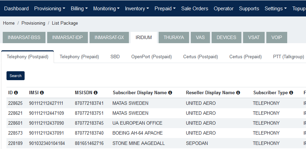306x149 pixels.
Task: Click the Search button
Action: pyautogui.click(x=15, y=76)
